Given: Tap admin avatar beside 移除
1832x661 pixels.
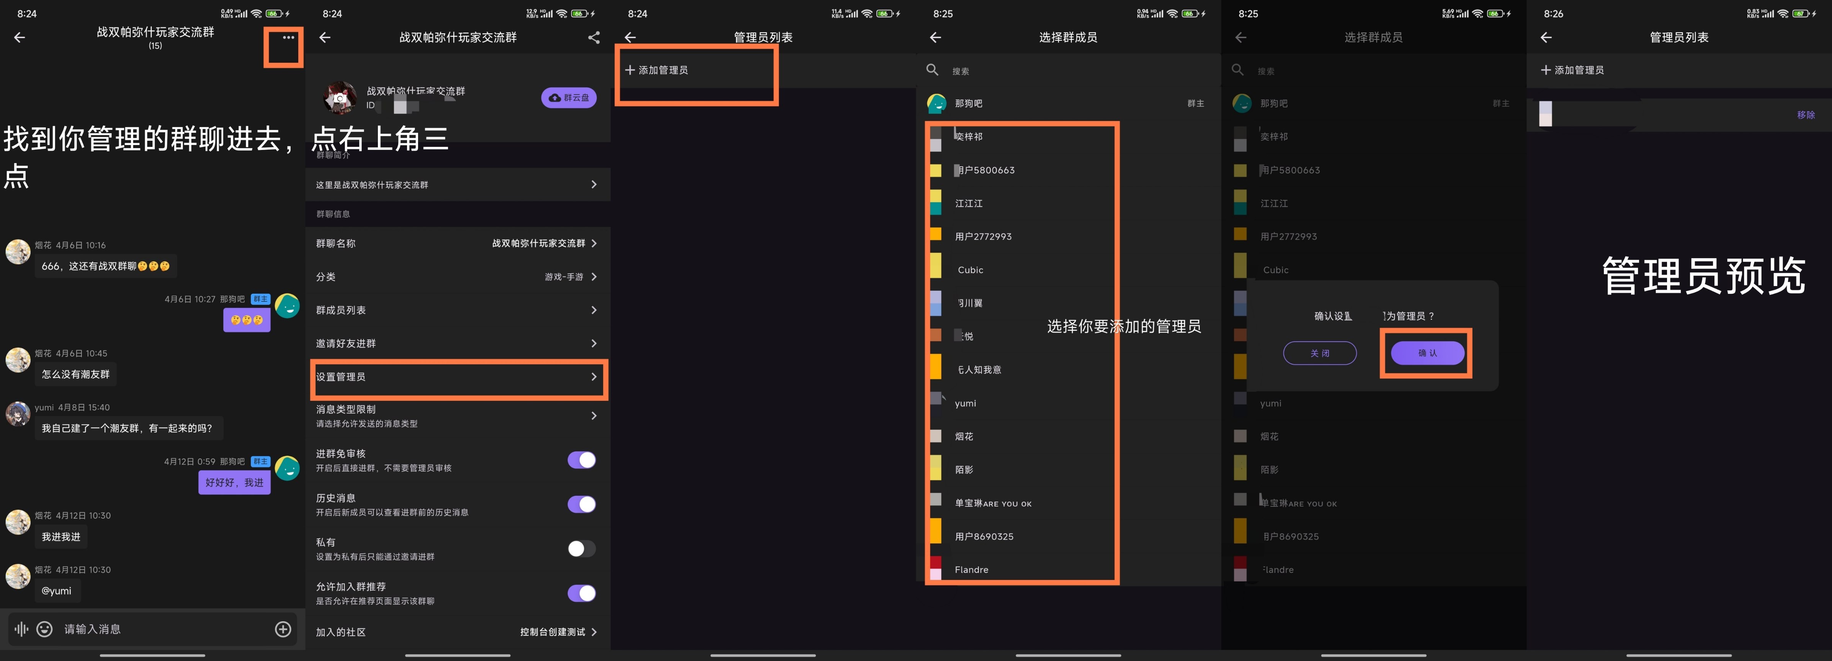Looking at the screenshot, I should point(1545,114).
